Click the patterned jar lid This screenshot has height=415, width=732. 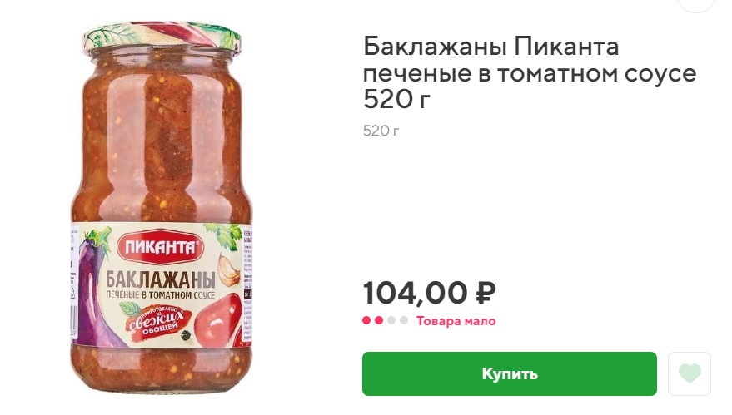(x=162, y=37)
